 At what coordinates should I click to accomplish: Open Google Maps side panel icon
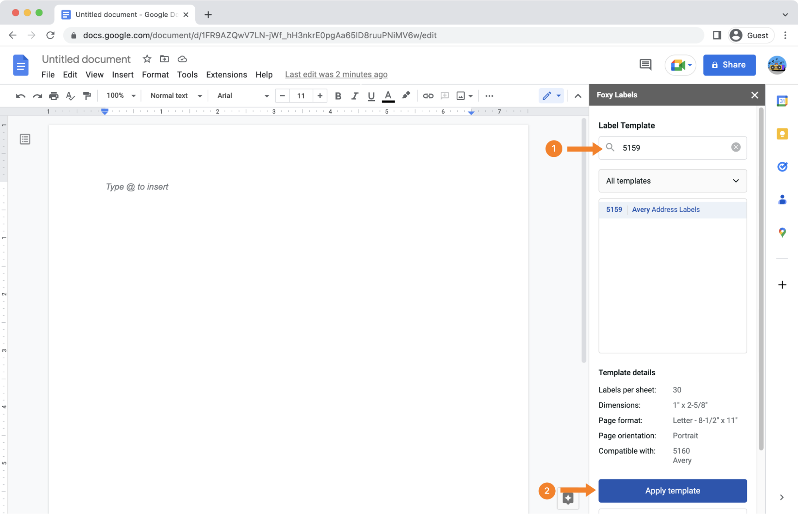tap(782, 232)
